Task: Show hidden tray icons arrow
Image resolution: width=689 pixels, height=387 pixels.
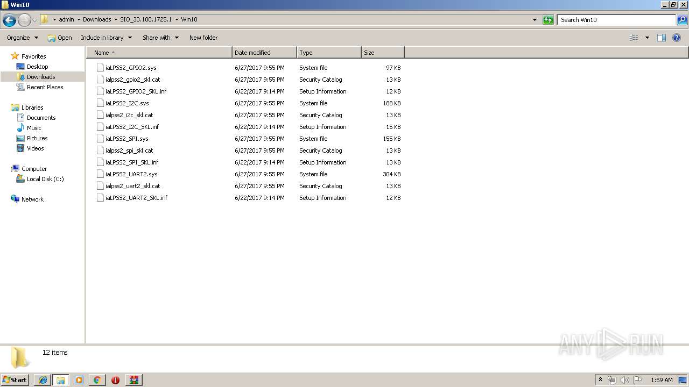Action: tap(600, 380)
